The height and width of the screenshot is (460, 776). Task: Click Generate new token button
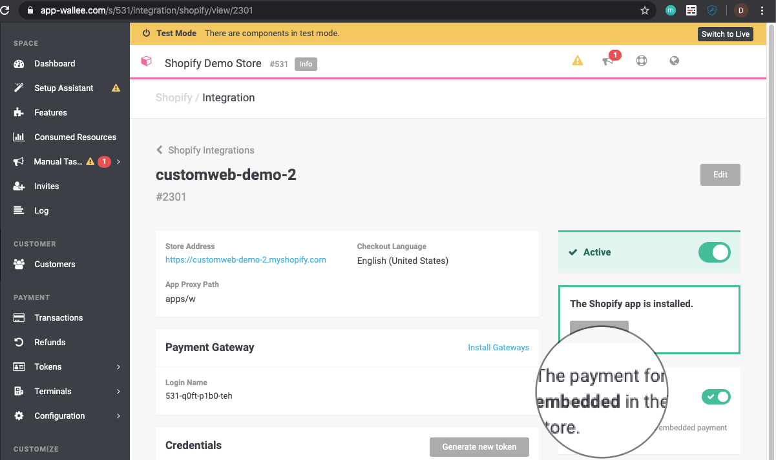479,446
